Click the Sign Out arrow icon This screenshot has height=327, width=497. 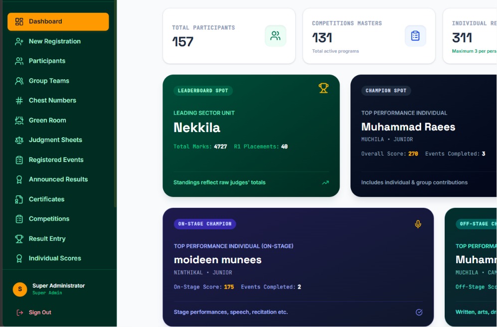pyautogui.click(x=19, y=313)
